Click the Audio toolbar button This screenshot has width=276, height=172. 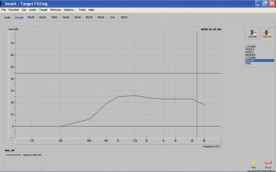(7, 17)
